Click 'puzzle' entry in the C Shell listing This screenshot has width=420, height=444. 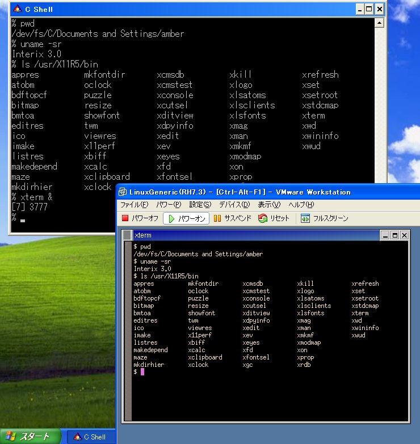(98, 95)
